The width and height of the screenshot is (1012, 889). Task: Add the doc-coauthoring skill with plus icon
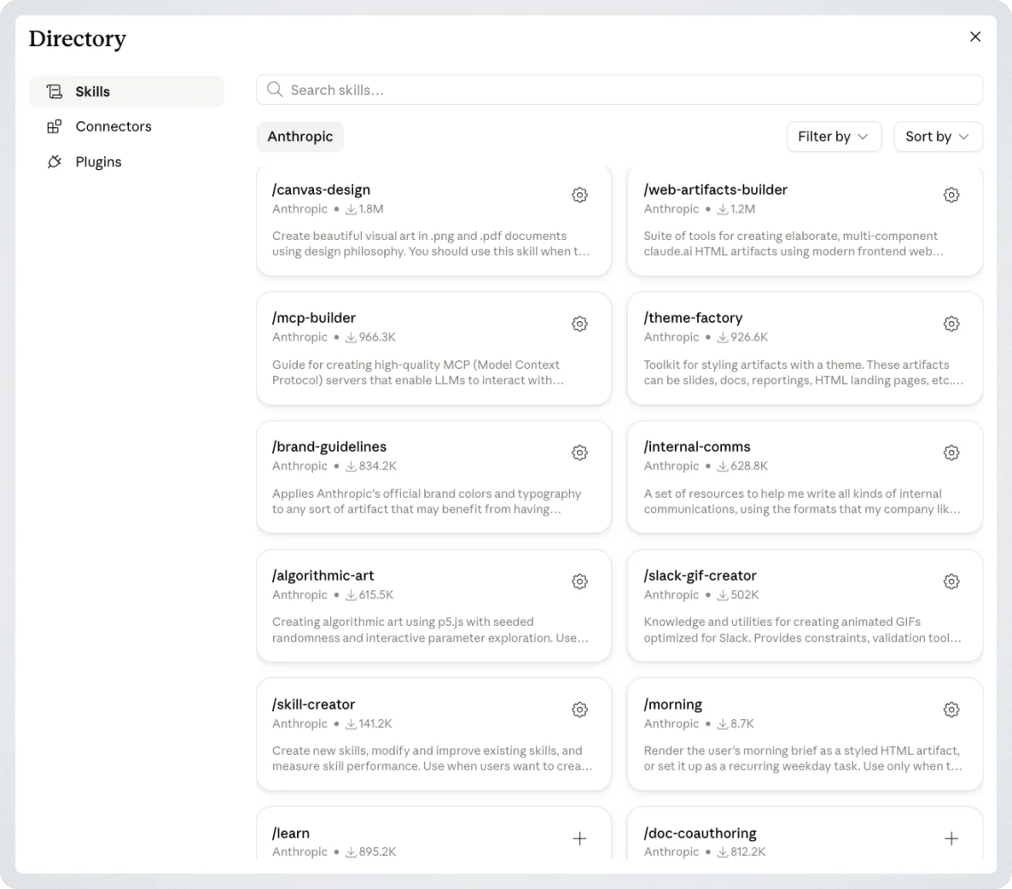tap(952, 838)
